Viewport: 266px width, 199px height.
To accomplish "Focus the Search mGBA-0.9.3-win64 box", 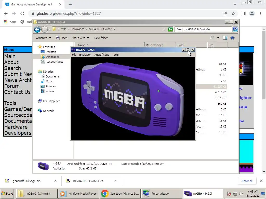I will (x=204, y=29).
